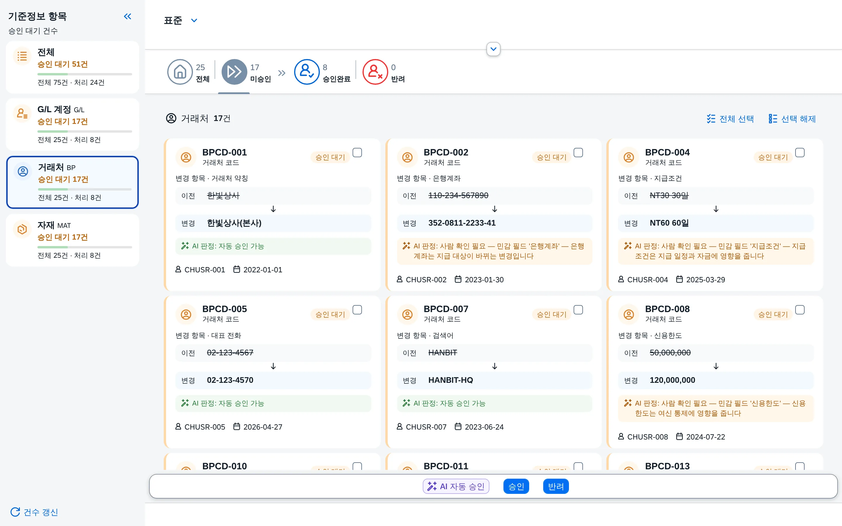
Task: Open the G/L 계정 sidebar card
Action: pos(73,124)
